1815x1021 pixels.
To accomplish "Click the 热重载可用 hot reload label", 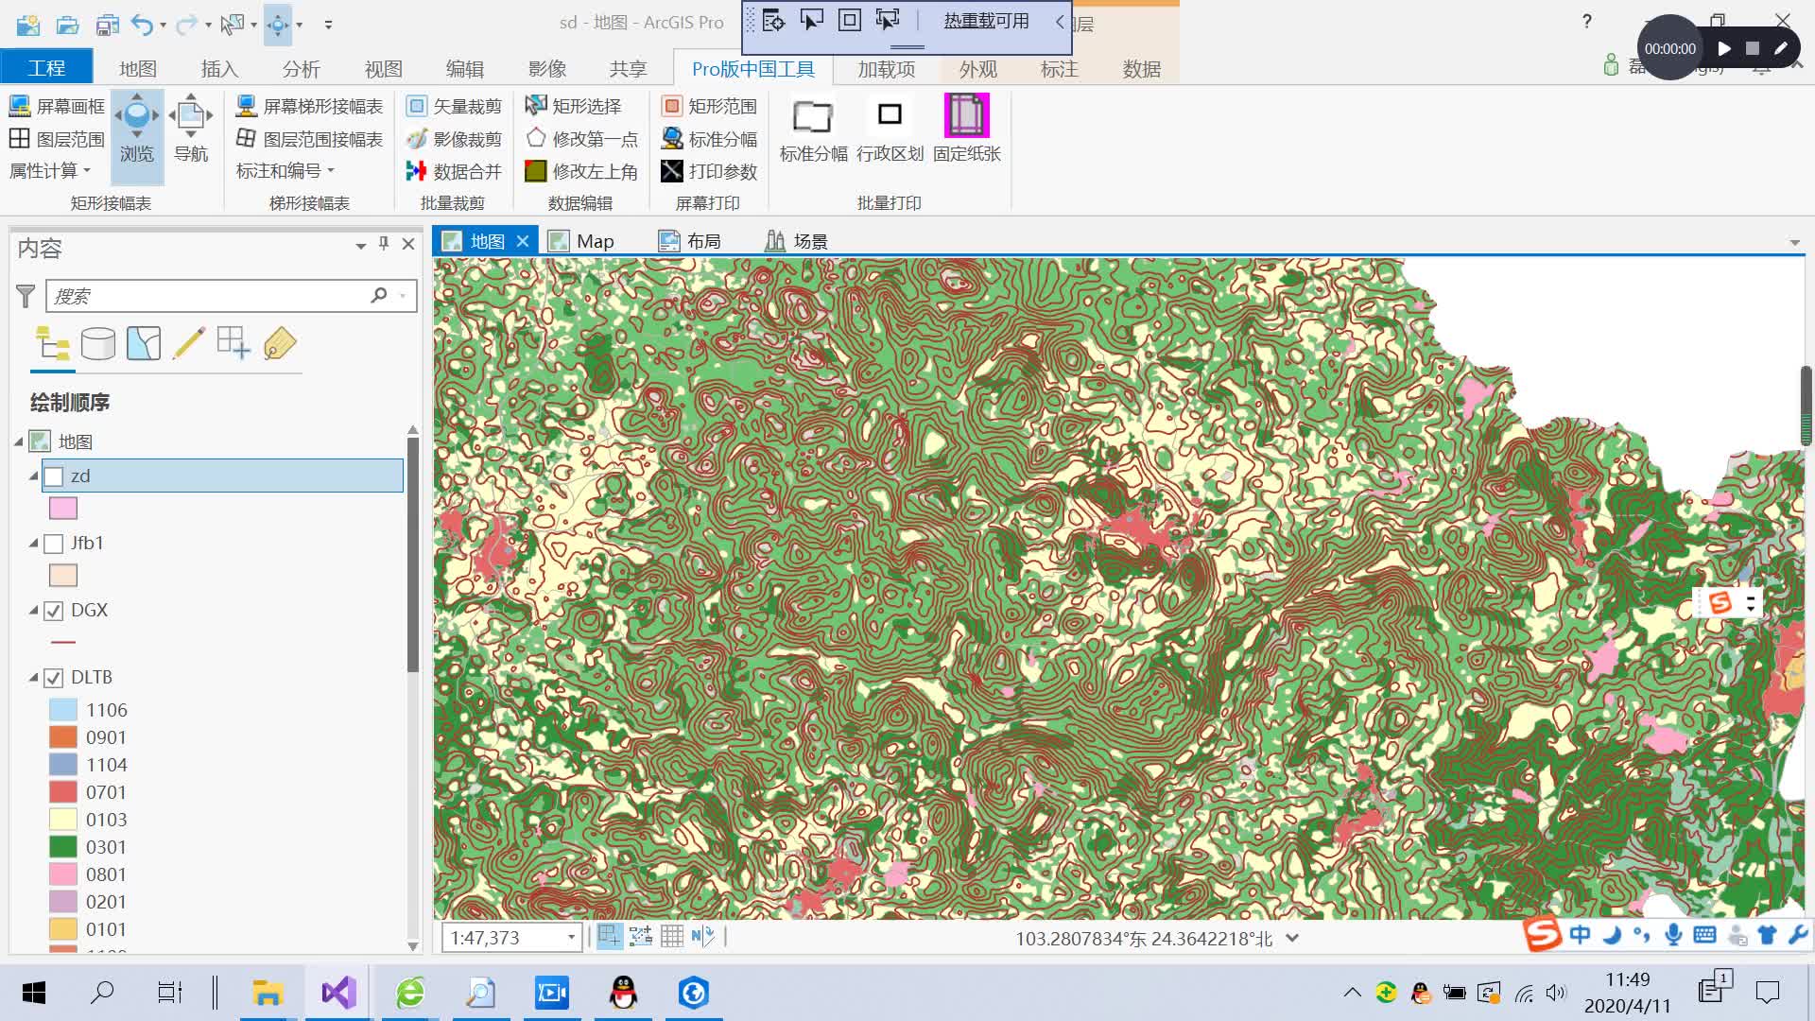I will click(x=986, y=21).
